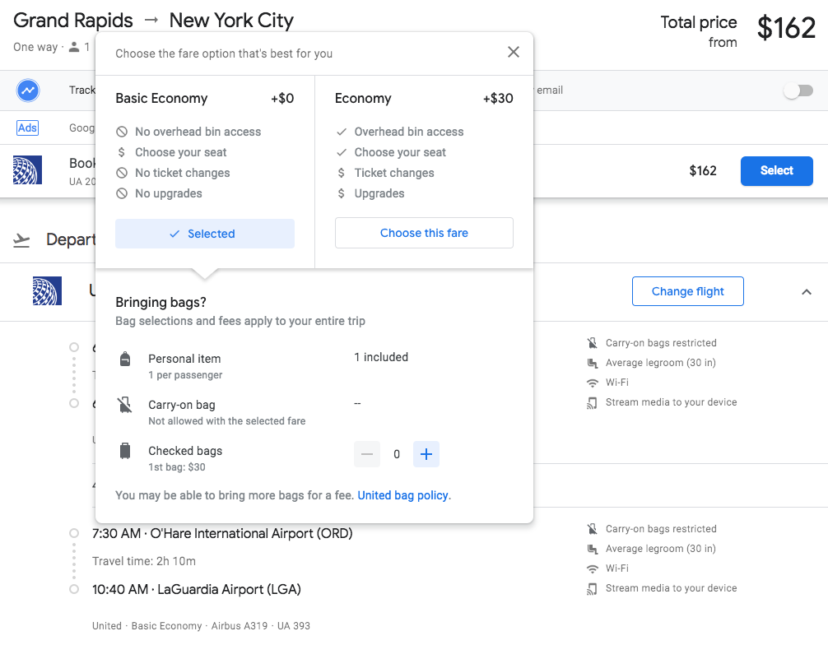Click first segment Carry-on bags restricted icon
Image resolution: width=828 pixels, height=645 pixels.
(593, 343)
